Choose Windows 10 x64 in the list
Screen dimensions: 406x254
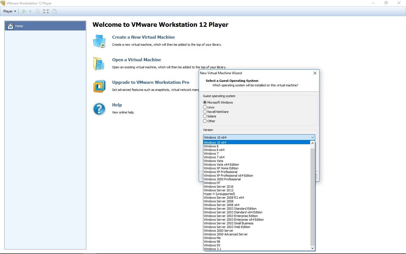pos(257,143)
